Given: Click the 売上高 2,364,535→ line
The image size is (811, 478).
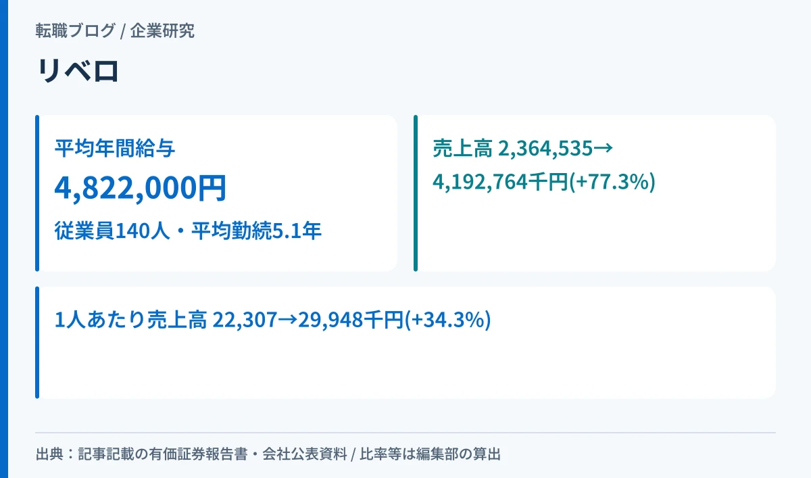Looking at the screenshot, I should click(522, 148).
